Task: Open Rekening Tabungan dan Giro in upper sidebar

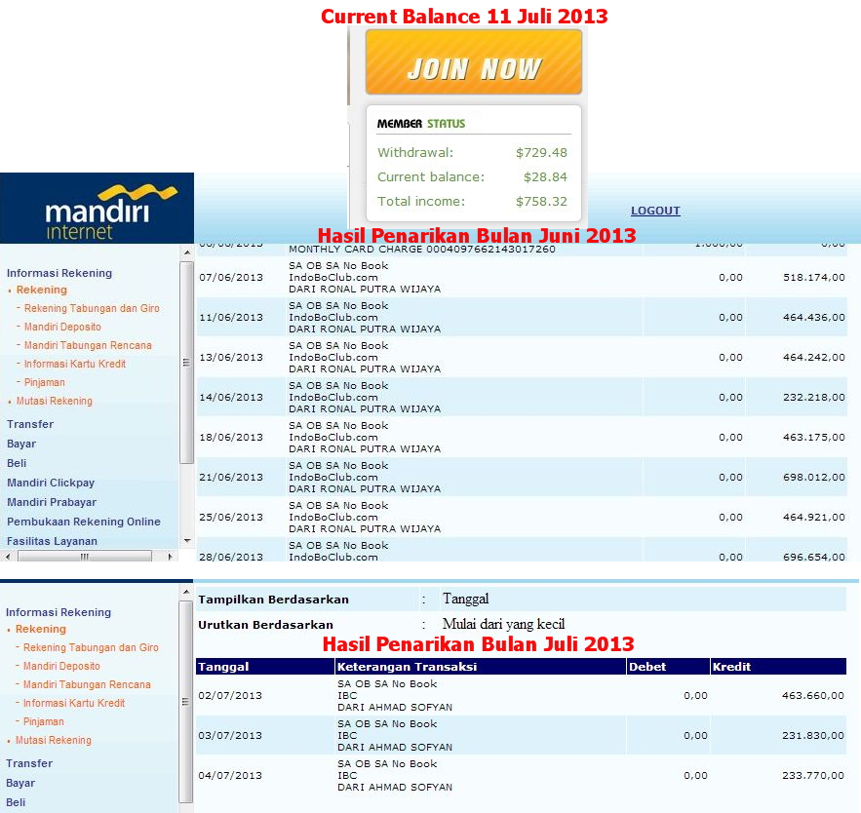Action: (x=92, y=308)
